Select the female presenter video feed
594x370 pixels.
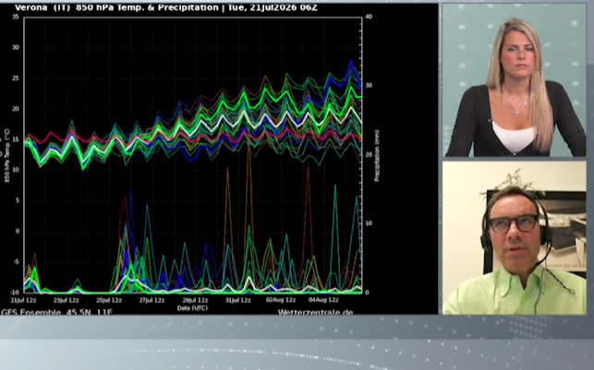[514, 80]
